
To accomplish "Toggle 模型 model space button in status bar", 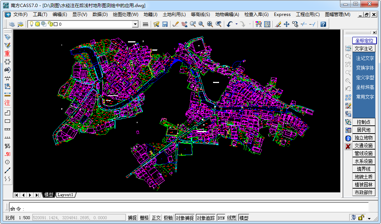I will point(244,218).
